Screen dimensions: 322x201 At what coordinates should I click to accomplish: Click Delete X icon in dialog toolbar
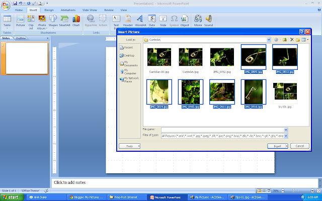pyautogui.click(x=292, y=40)
